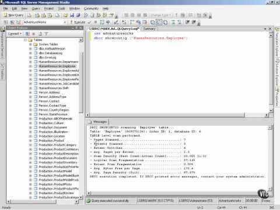Viewport: 280px width, 210px height.
Task: Uncomment the selected lines
Action: pos(180,22)
